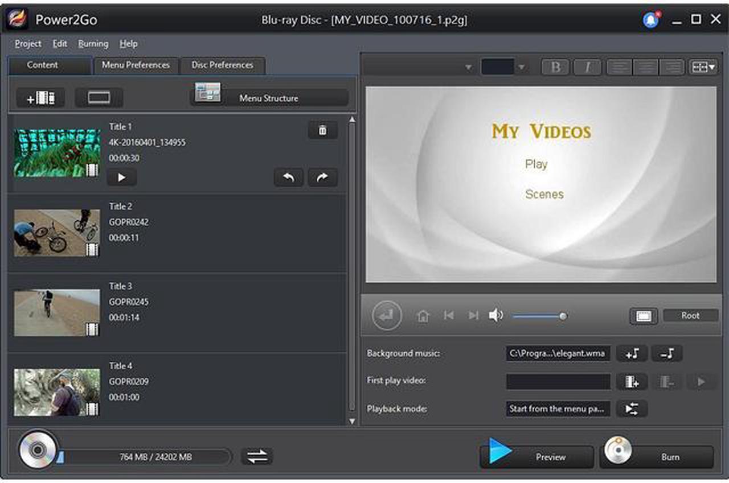
Task: Click the My Videos menu title
Action: (x=541, y=131)
